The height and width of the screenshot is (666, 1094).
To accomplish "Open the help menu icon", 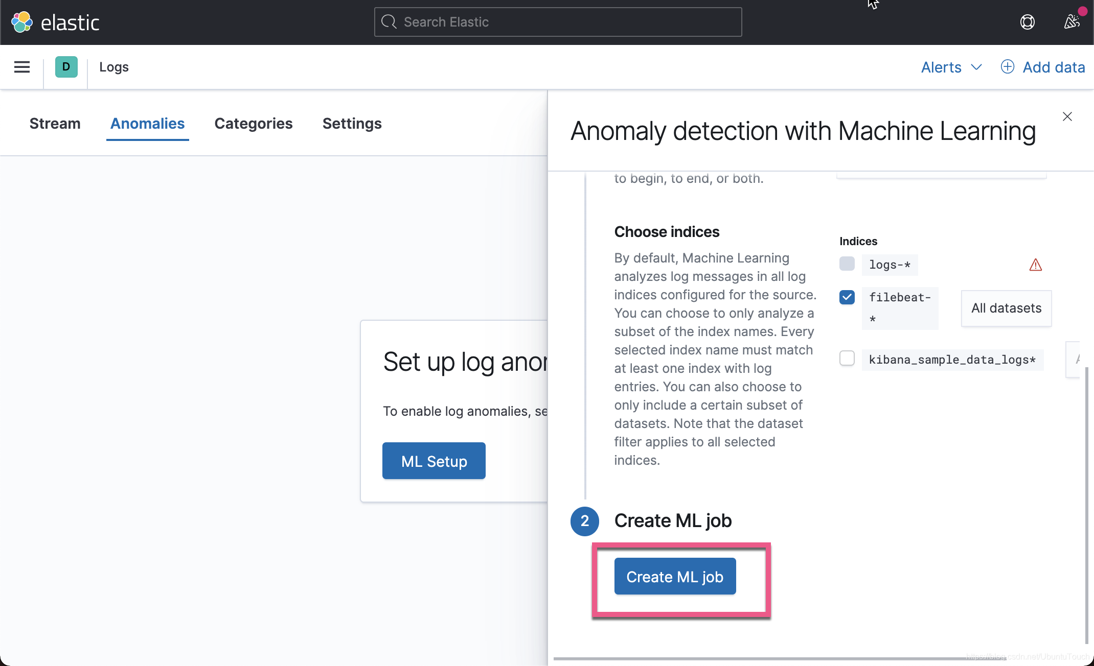I will (1027, 22).
